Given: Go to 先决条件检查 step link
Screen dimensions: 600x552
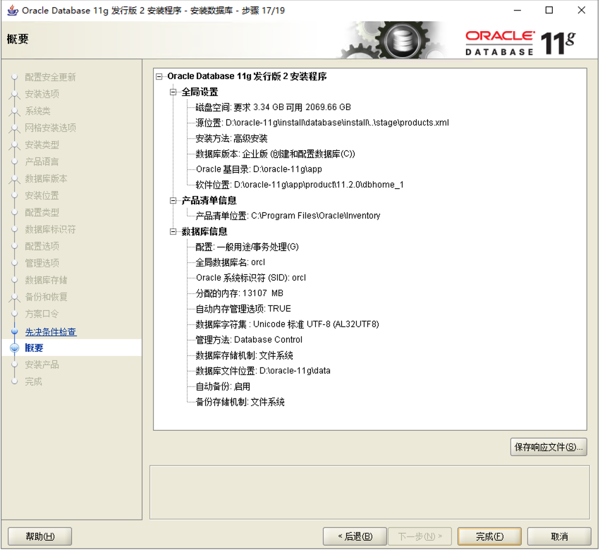Looking at the screenshot, I should tap(51, 331).
